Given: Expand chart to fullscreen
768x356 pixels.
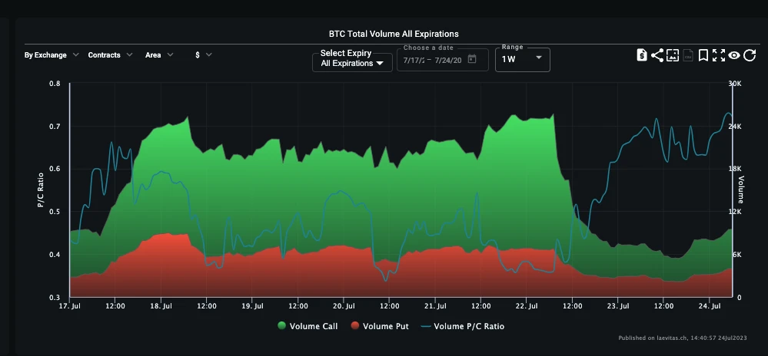Looking at the screenshot, I should click(x=719, y=55).
